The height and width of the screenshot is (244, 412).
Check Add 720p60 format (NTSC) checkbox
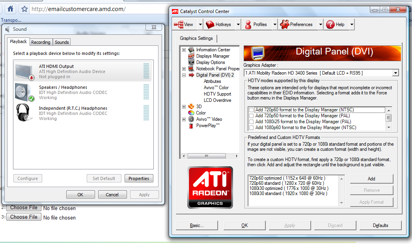[x=252, y=110]
